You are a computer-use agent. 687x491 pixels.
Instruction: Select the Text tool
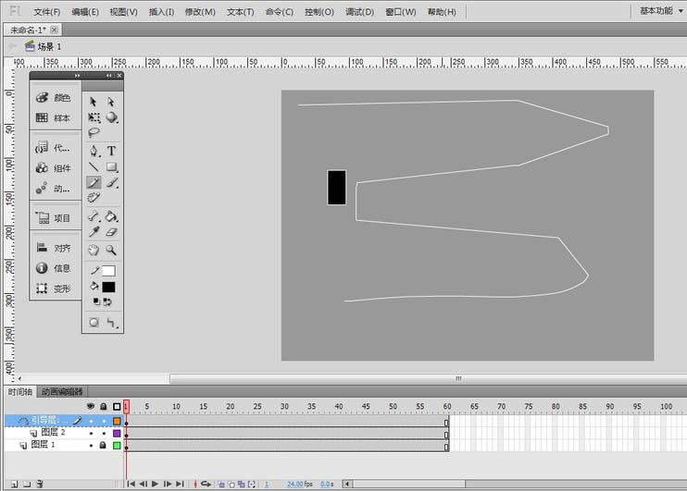click(x=111, y=151)
